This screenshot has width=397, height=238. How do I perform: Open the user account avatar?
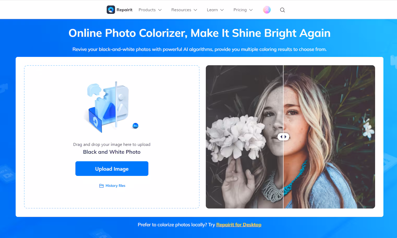[267, 10]
